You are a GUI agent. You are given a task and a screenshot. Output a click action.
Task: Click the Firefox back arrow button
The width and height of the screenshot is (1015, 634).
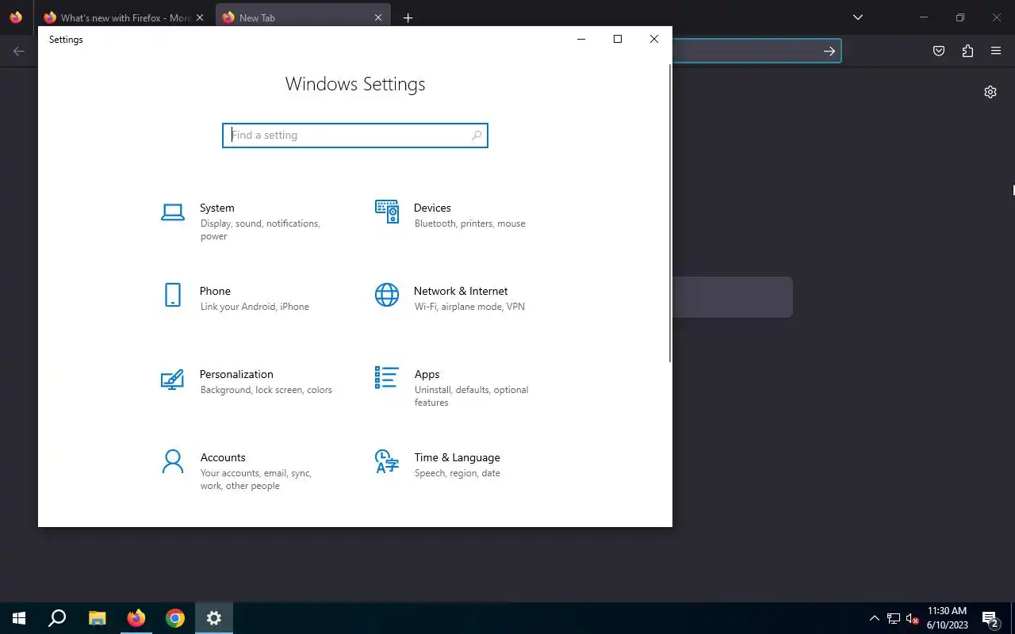pos(19,51)
